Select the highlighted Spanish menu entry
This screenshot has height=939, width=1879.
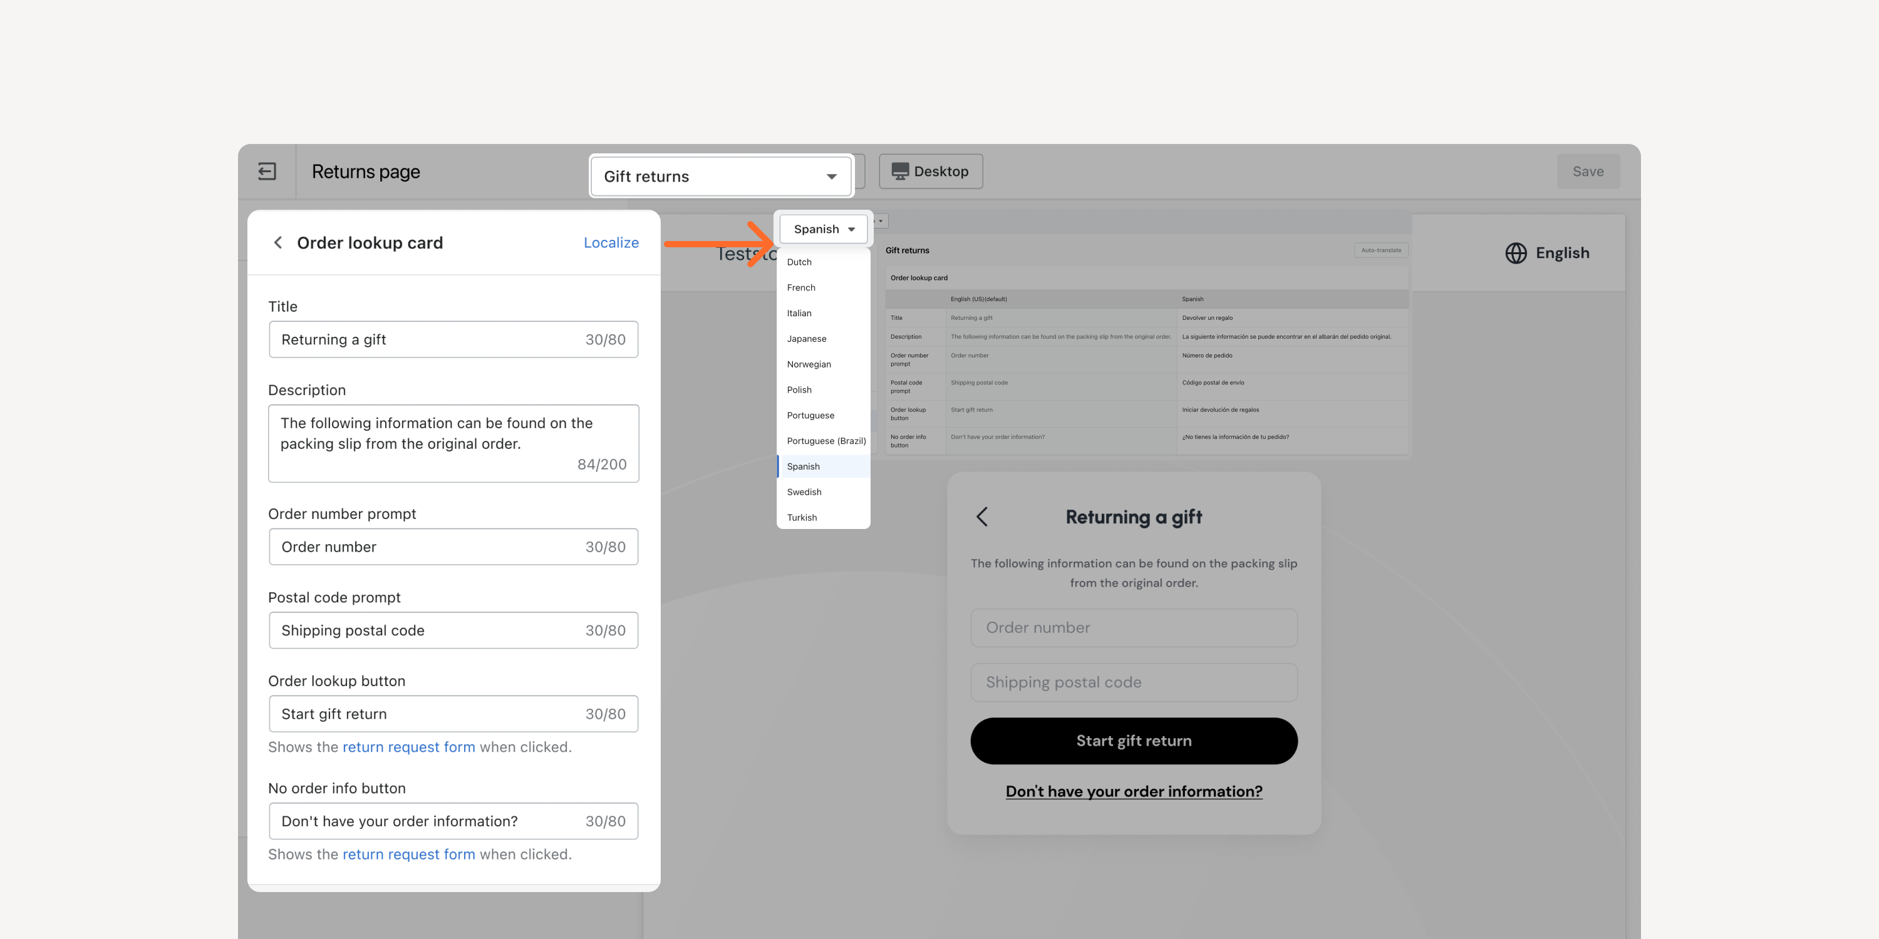coord(824,466)
